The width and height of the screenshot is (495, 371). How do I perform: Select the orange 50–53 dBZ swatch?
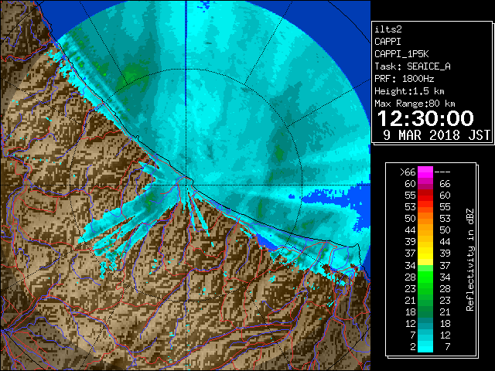click(425, 219)
